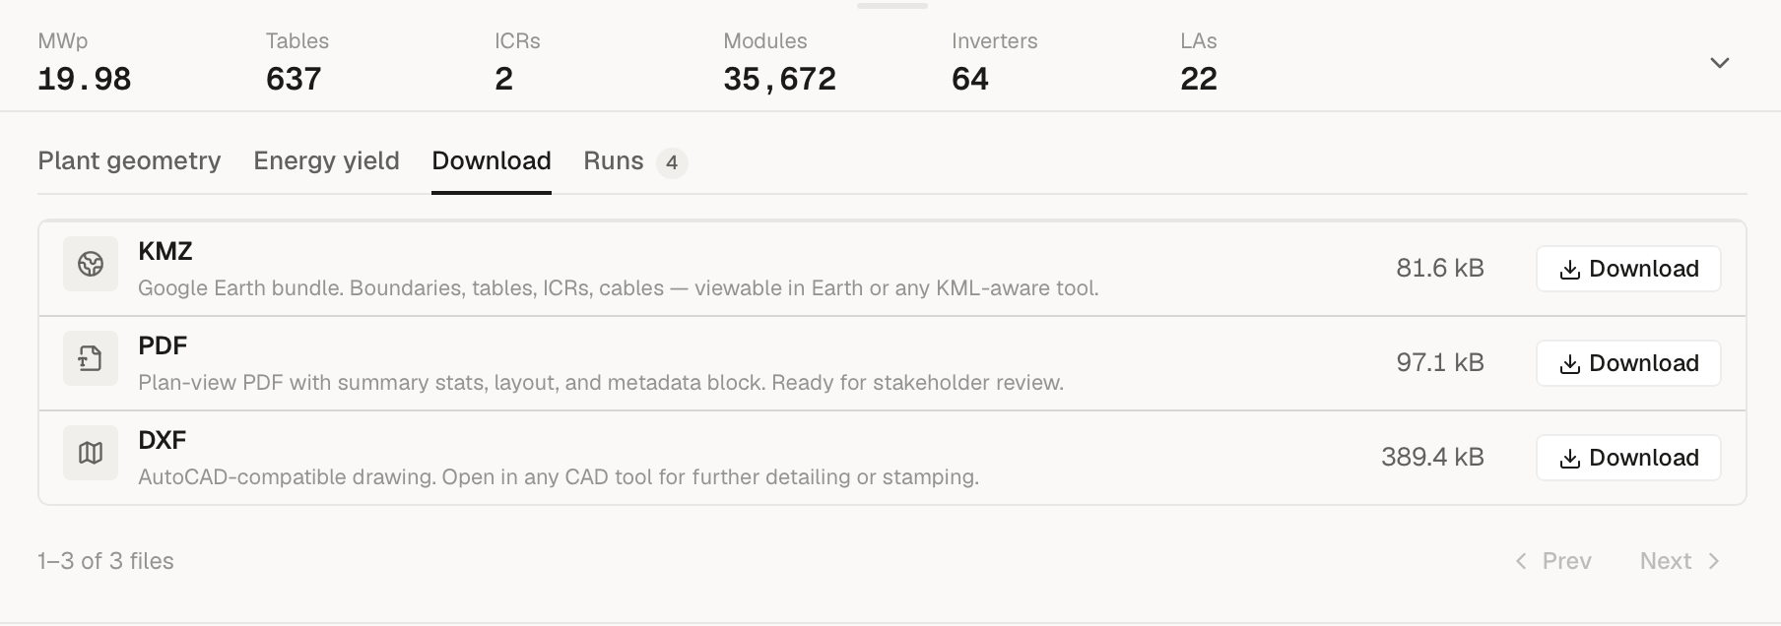This screenshot has height=626, width=1781.
Task: Download the PDF file
Action: coord(1628,363)
